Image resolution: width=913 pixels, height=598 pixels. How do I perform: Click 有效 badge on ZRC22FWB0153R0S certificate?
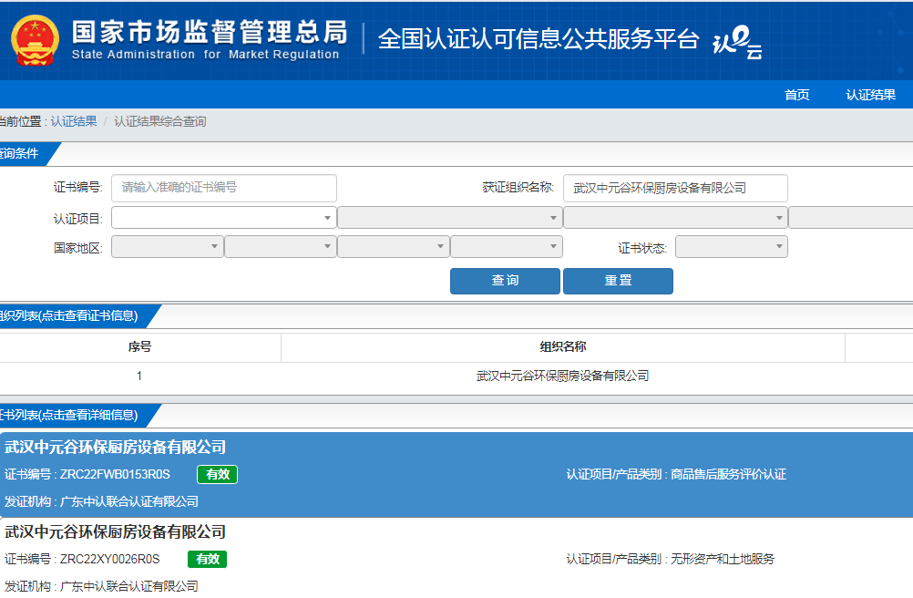click(217, 475)
